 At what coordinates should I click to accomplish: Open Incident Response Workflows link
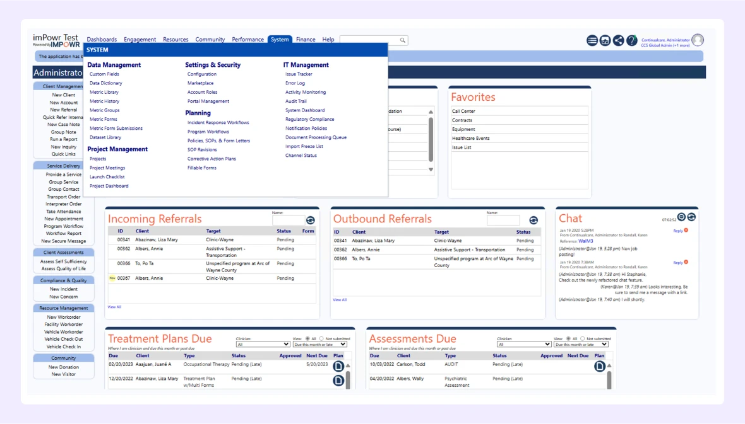pos(218,122)
